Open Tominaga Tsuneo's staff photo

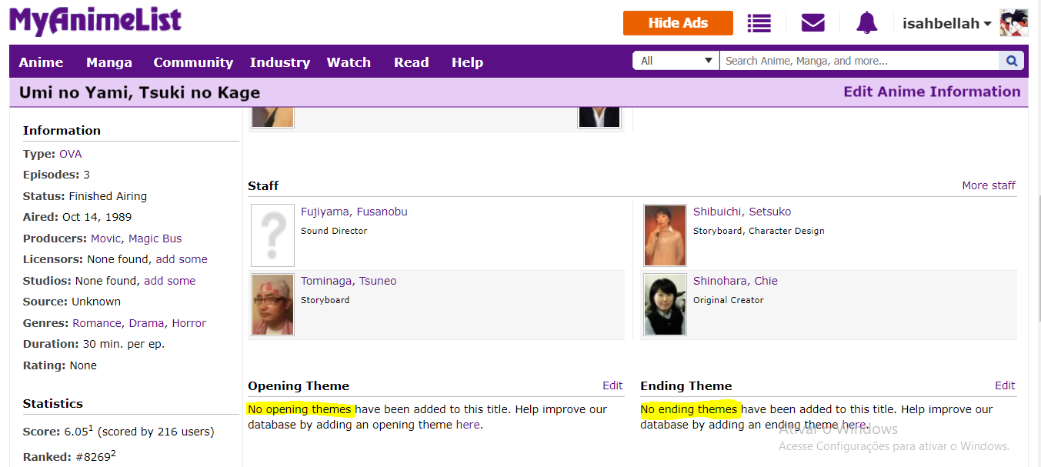point(272,305)
